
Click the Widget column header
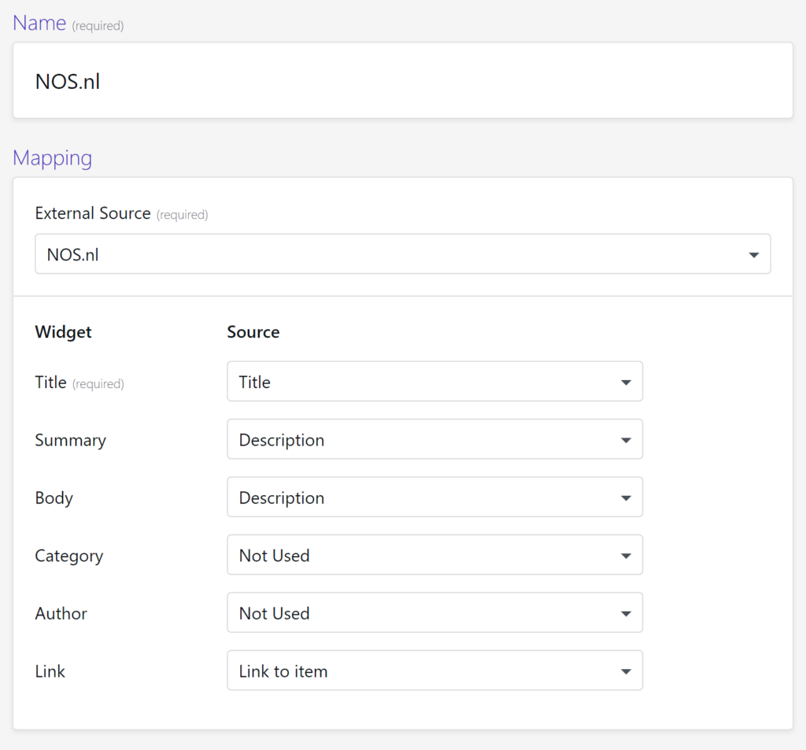click(63, 332)
